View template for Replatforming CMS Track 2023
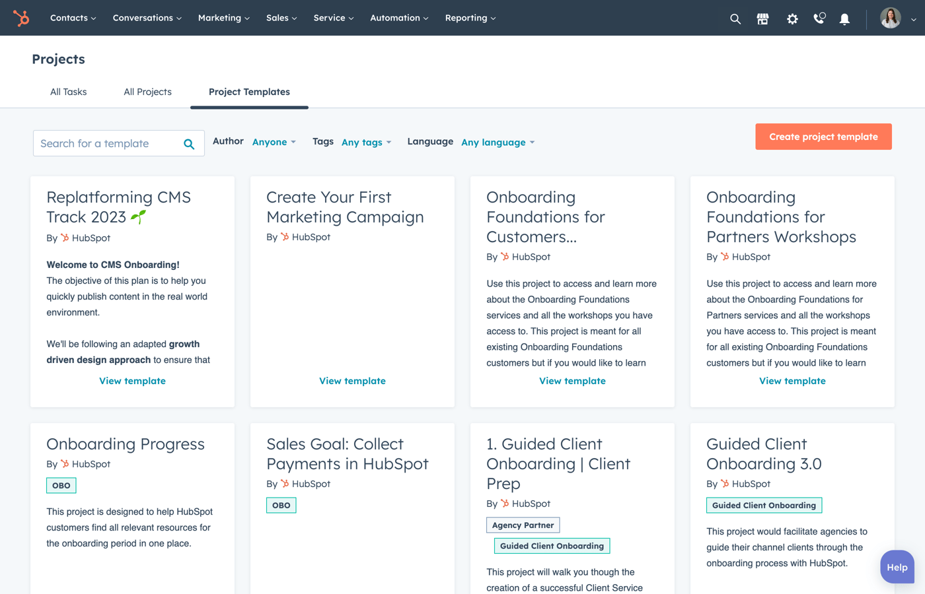The height and width of the screenshot is (594, 925). click(132, 381)
